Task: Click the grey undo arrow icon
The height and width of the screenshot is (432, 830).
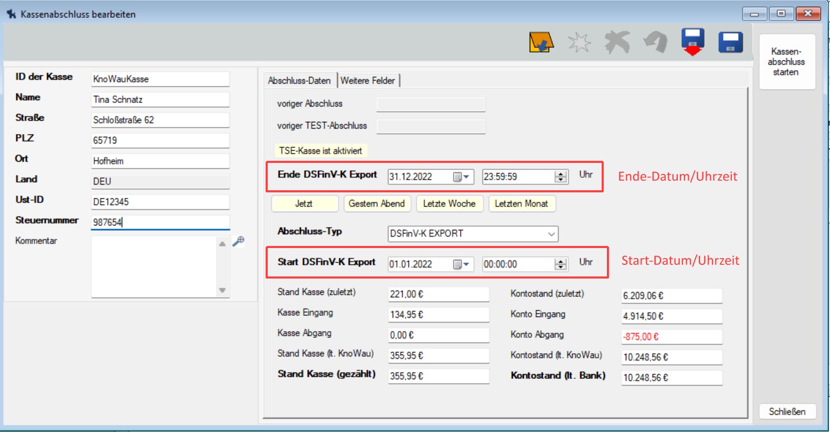Action: [655, 42]
